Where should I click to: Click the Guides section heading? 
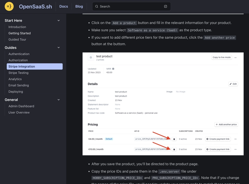point(11,48)
